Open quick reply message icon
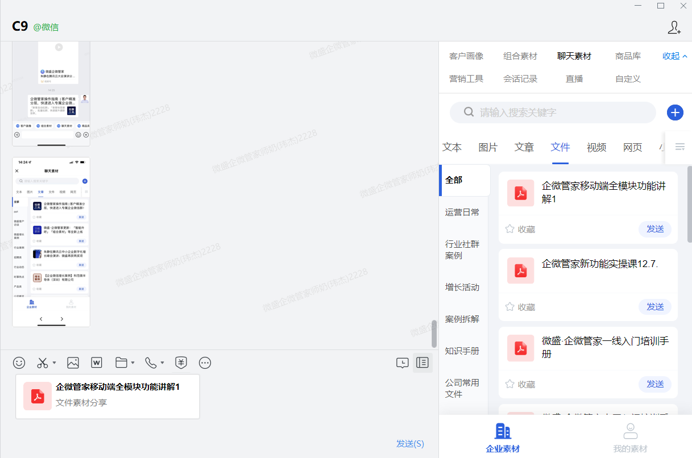 (x=402, y=363)
